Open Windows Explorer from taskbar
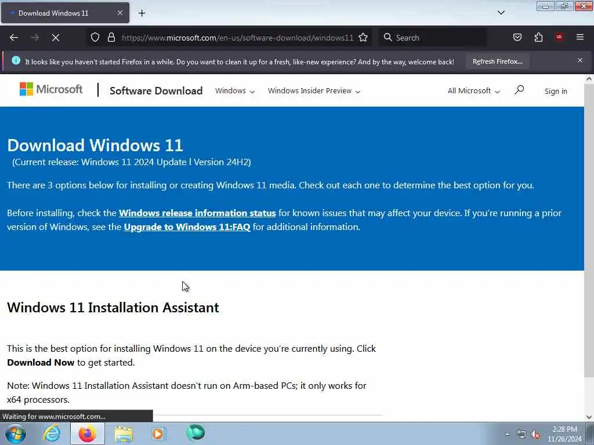594x445 pixels. point(124,433)
